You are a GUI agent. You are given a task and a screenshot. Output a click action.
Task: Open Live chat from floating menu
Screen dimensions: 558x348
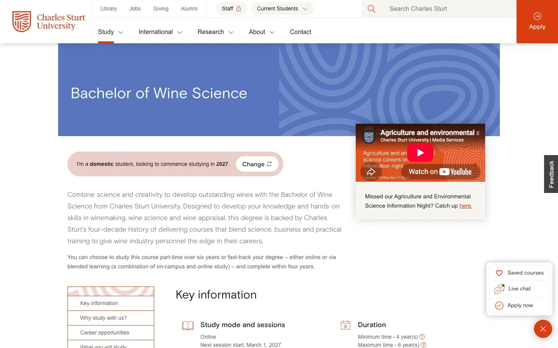[x=520, y=289]
